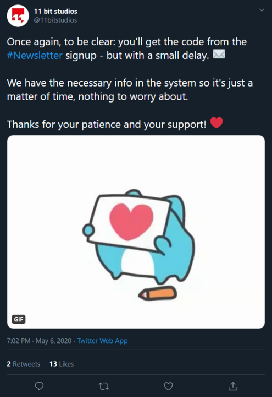Click the retweet arrows icon
Image resolution: width=272 pixels, height=397 pixels.
(x=104, y=386)
